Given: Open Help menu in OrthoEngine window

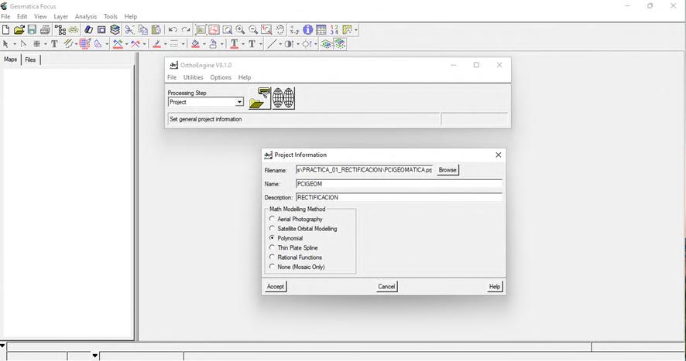Looking at the screenshot, I should tap(245, 77).
